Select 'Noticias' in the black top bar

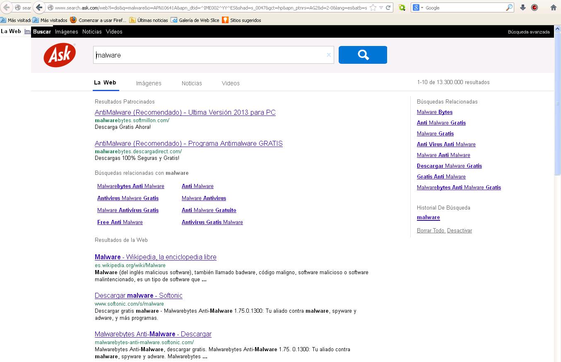tap(92, 31)
